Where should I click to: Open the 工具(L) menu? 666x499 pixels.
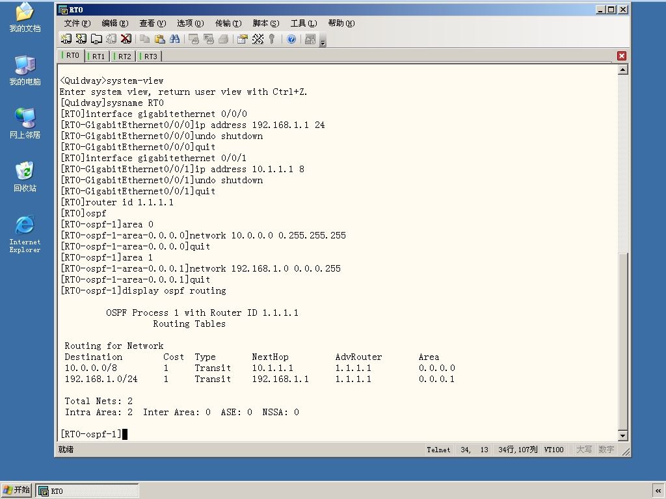[304, 23]
